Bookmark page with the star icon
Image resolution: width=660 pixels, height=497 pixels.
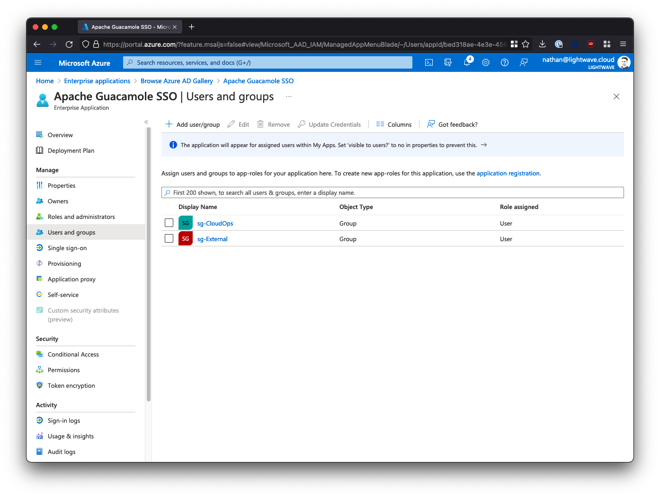526,44
